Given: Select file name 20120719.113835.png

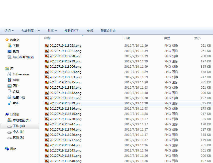Looking at the screenshot, I should coord(65,82).
